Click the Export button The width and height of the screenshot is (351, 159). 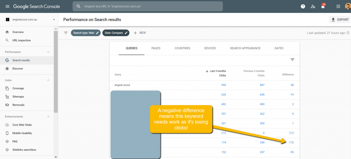point(340,20)
